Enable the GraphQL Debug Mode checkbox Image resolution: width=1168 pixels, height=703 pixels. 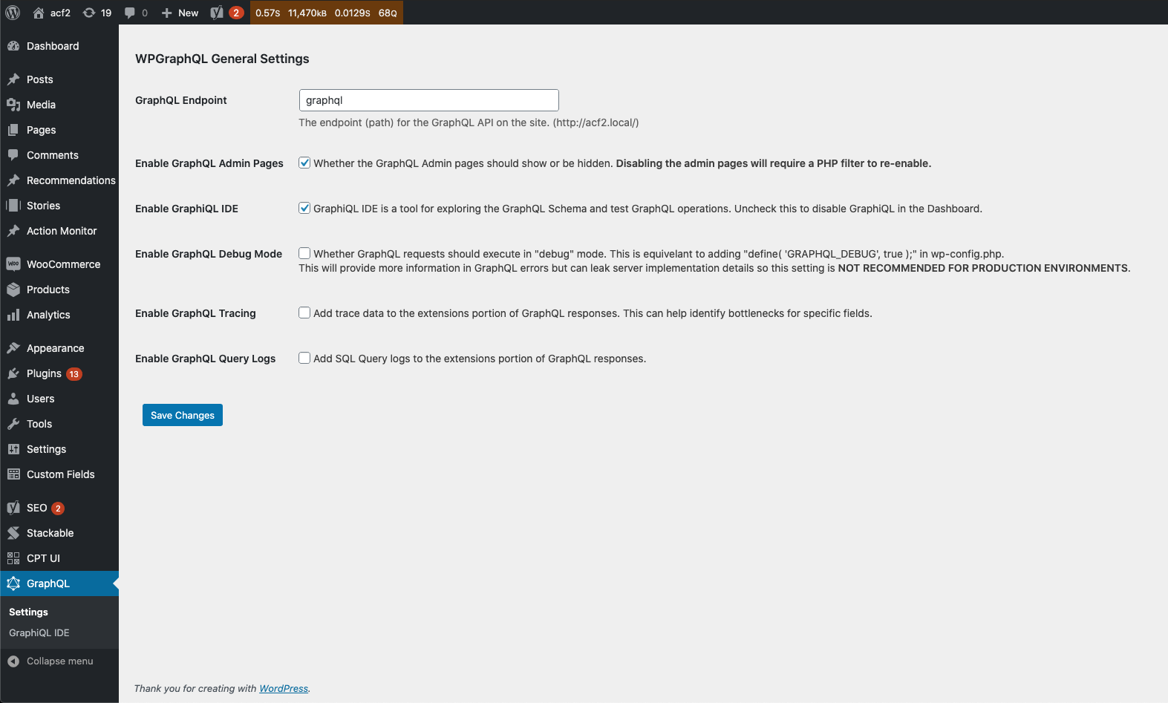click(x=304, y=253)
